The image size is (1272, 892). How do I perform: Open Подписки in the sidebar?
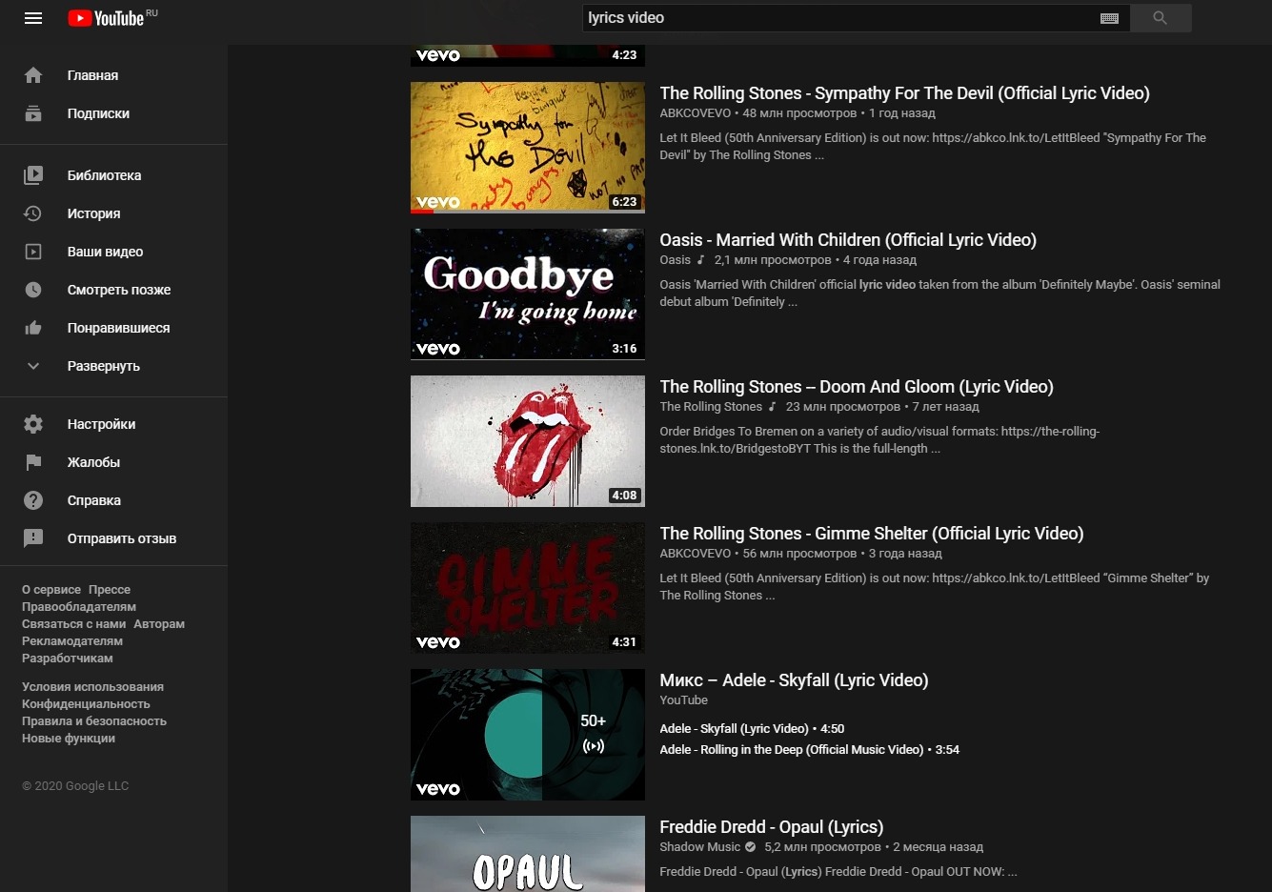pos(114,113)
